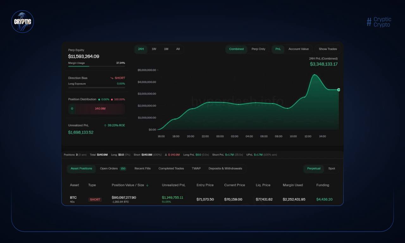Switch to Perp Only view
Image resolution: width=405 pixels, height=243 pixels.
pos(259,49)
